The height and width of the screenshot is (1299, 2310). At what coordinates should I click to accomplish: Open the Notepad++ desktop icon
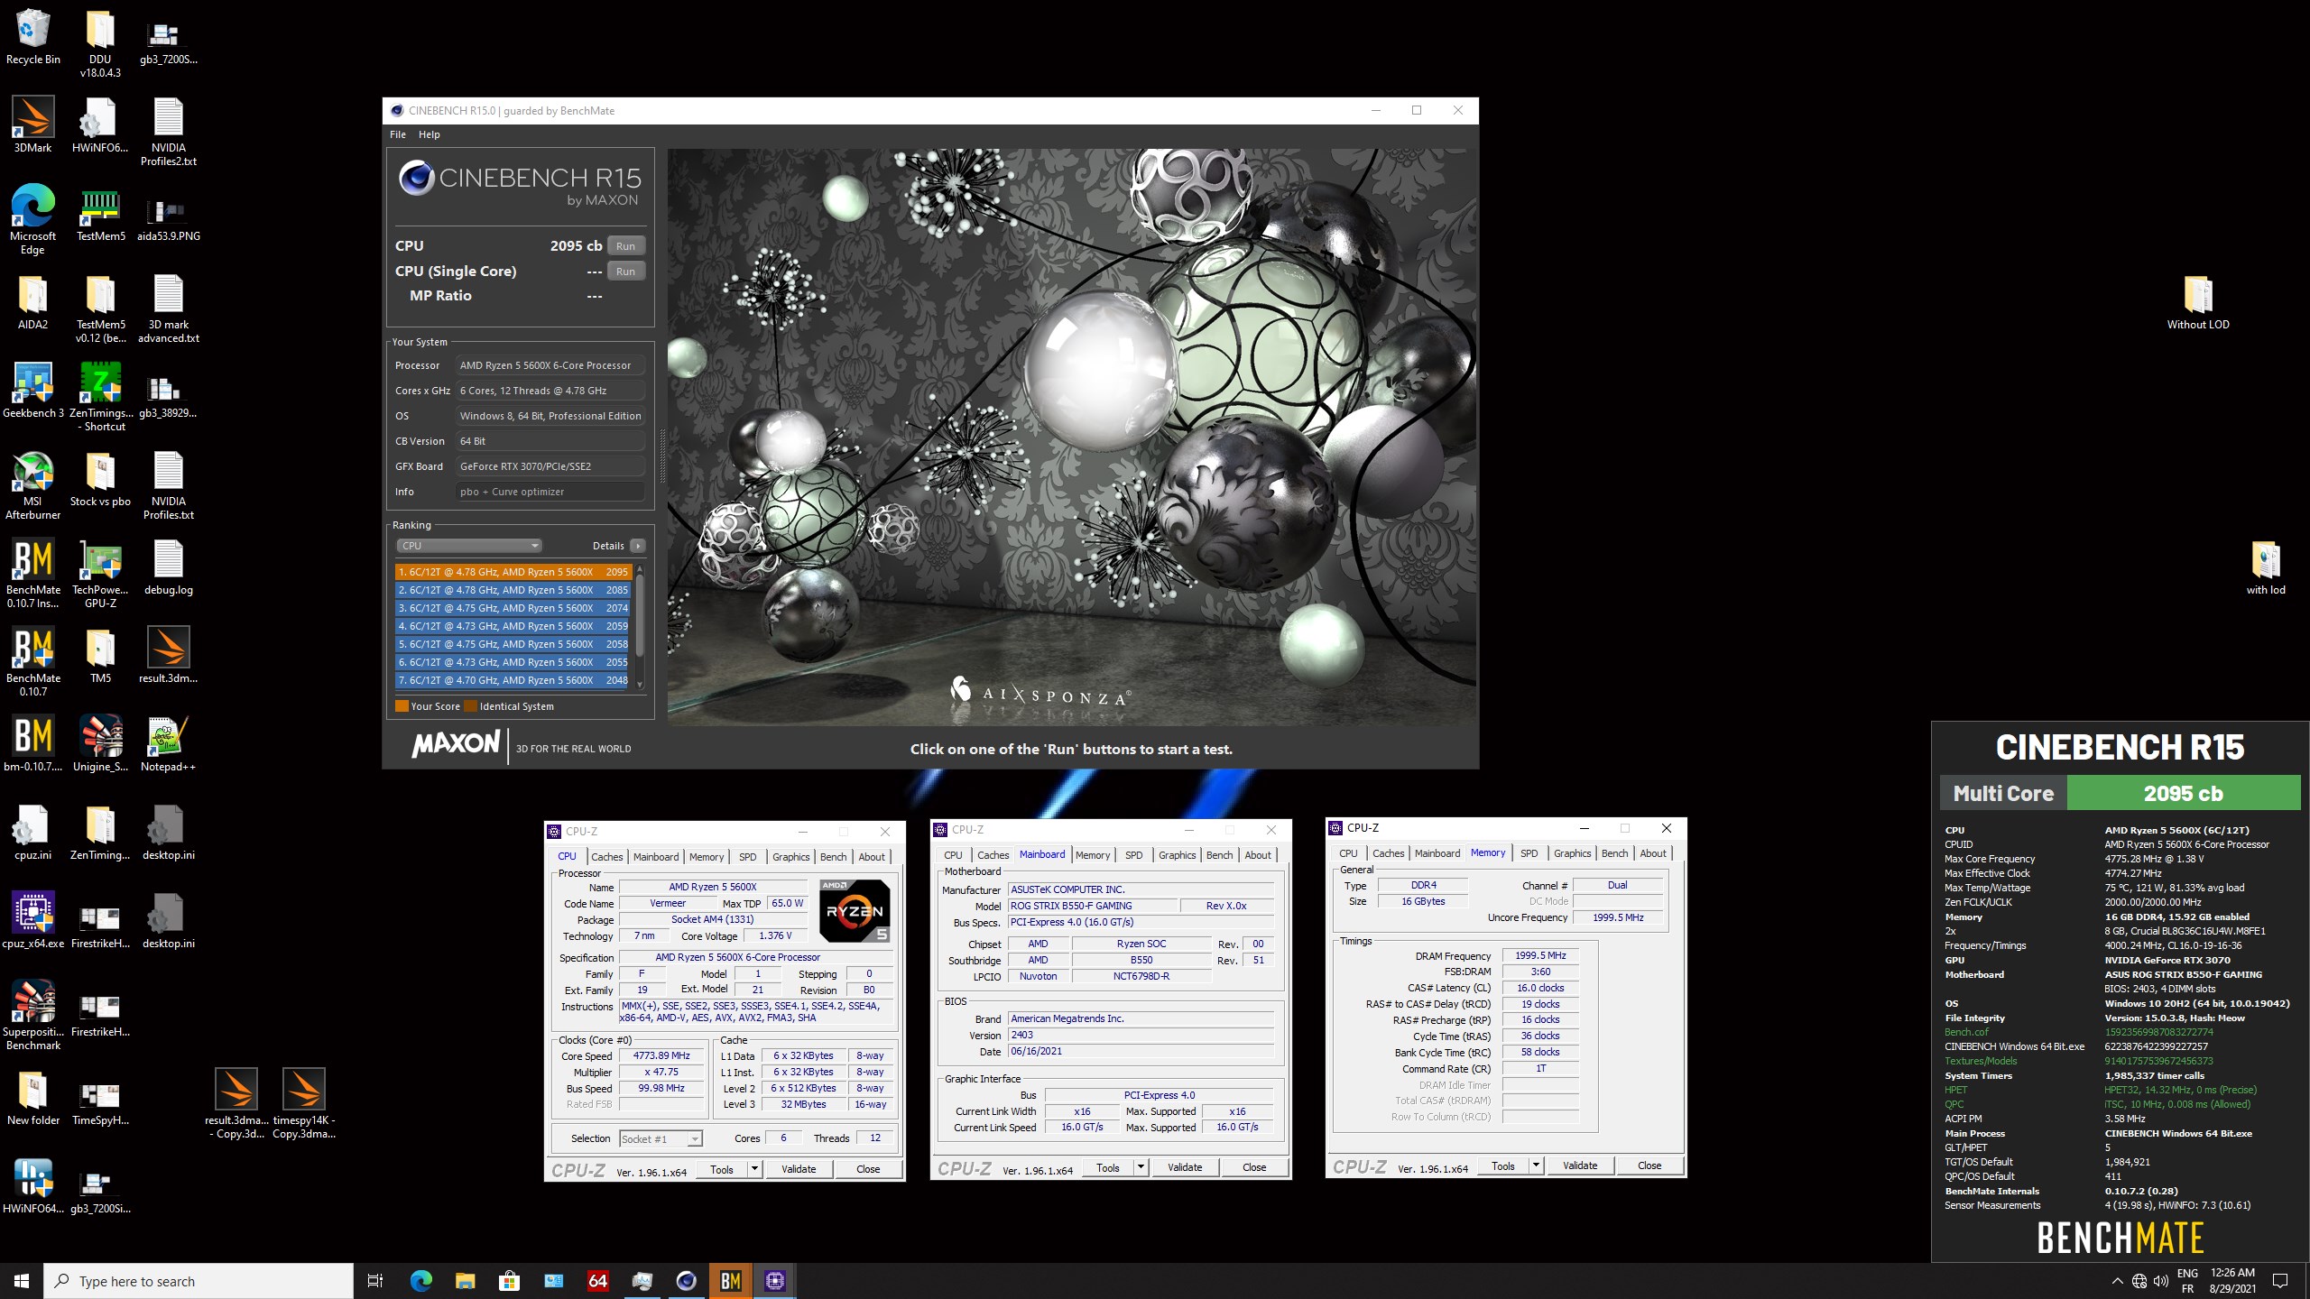pos(168,744)
